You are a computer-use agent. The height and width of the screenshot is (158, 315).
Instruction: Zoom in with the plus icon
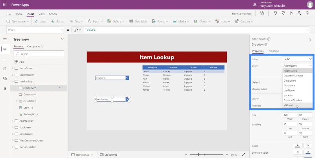pyautogui.click(x=227, y=155)
